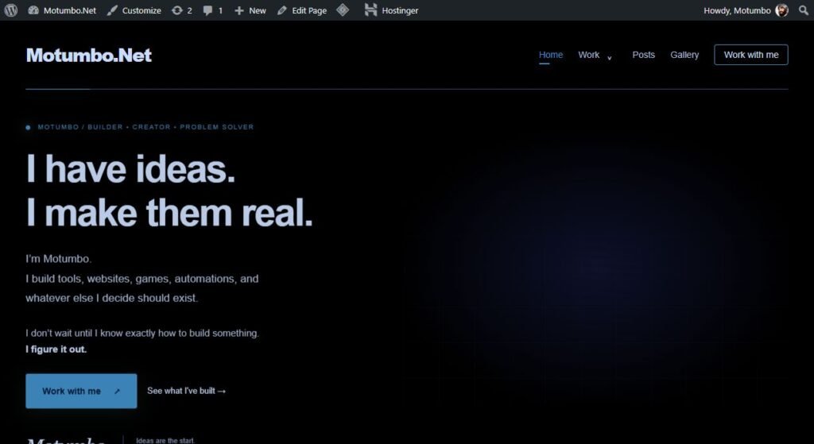Screen dimensions: 814x444
Task: Click Edit Page in admin bar
Action: 302,10
